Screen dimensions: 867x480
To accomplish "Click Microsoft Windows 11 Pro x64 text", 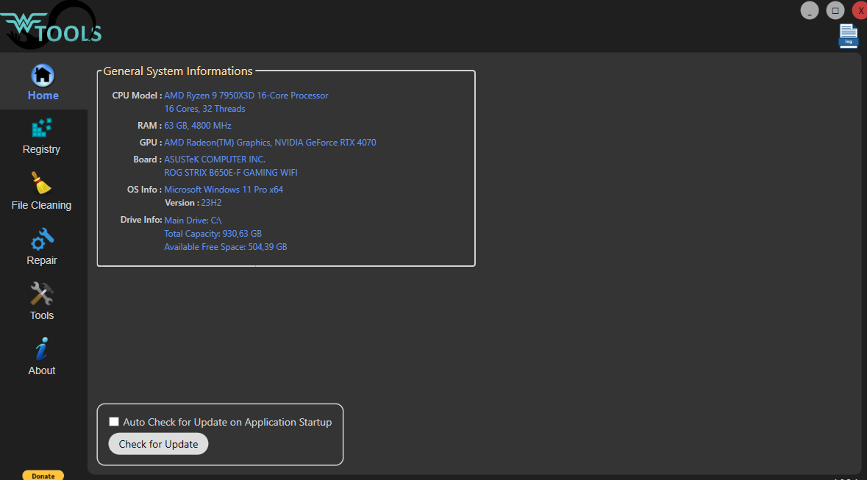I will (x=224, y=190).
